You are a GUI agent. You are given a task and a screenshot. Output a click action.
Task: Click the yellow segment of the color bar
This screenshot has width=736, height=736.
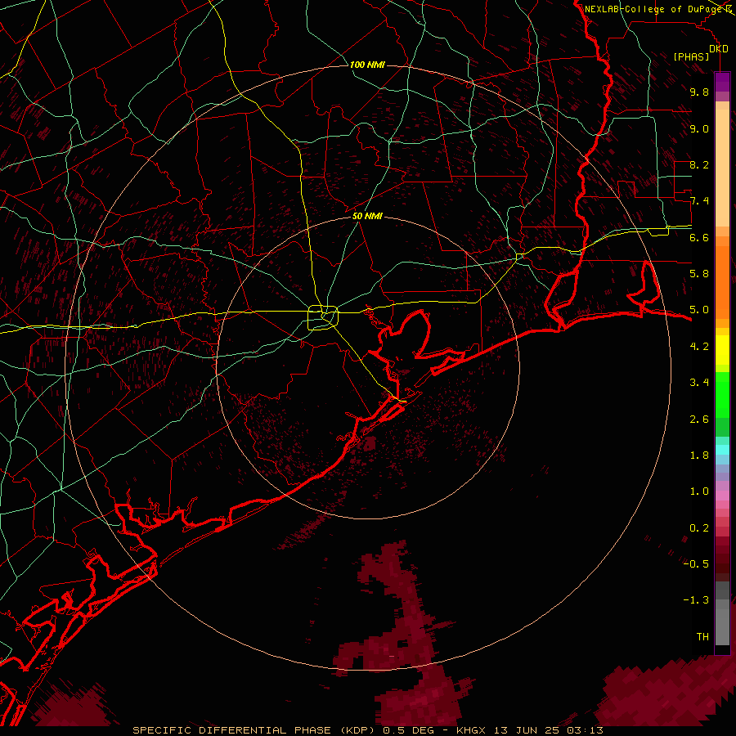[722, 350]
